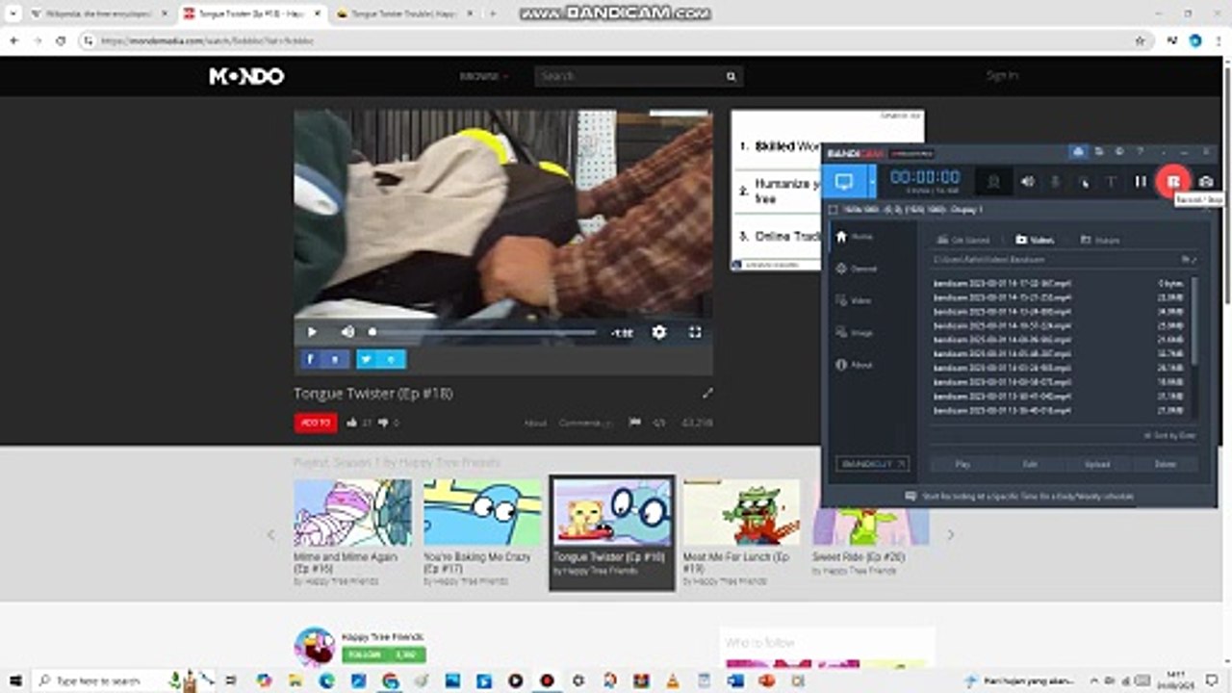This screenshot has width=1232, height=693.
Task: Click the green Follow button for Happy Tree Friends
Action: click(x=384, y=654)
